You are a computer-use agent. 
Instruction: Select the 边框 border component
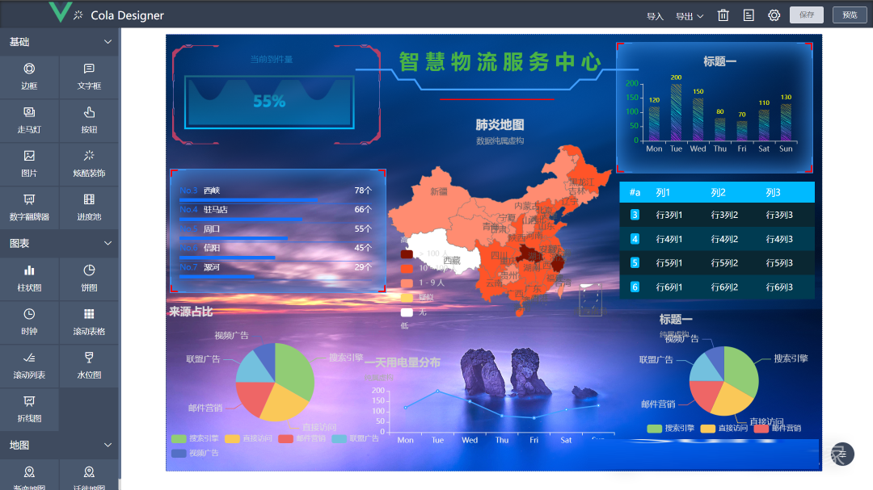coord(29,77)
